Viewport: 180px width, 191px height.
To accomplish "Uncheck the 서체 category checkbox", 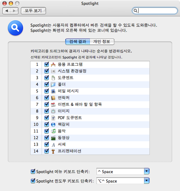I will click(47, 145).
